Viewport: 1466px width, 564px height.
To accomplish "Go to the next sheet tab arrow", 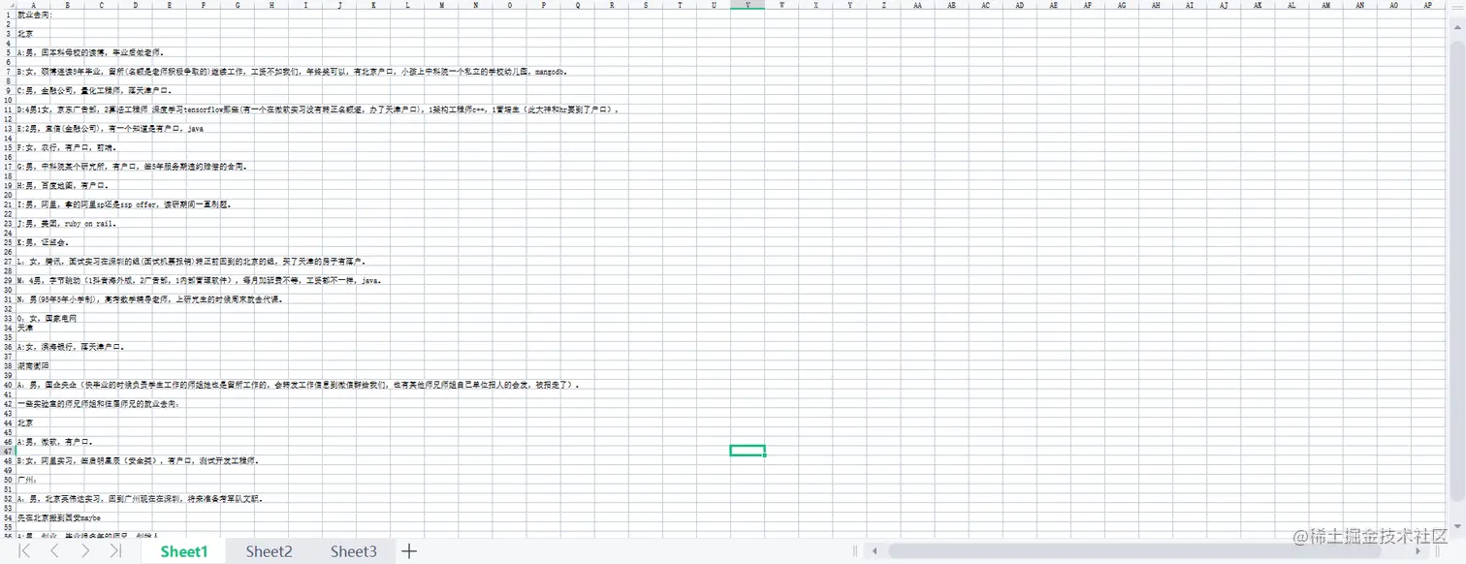I will point(85,550).
